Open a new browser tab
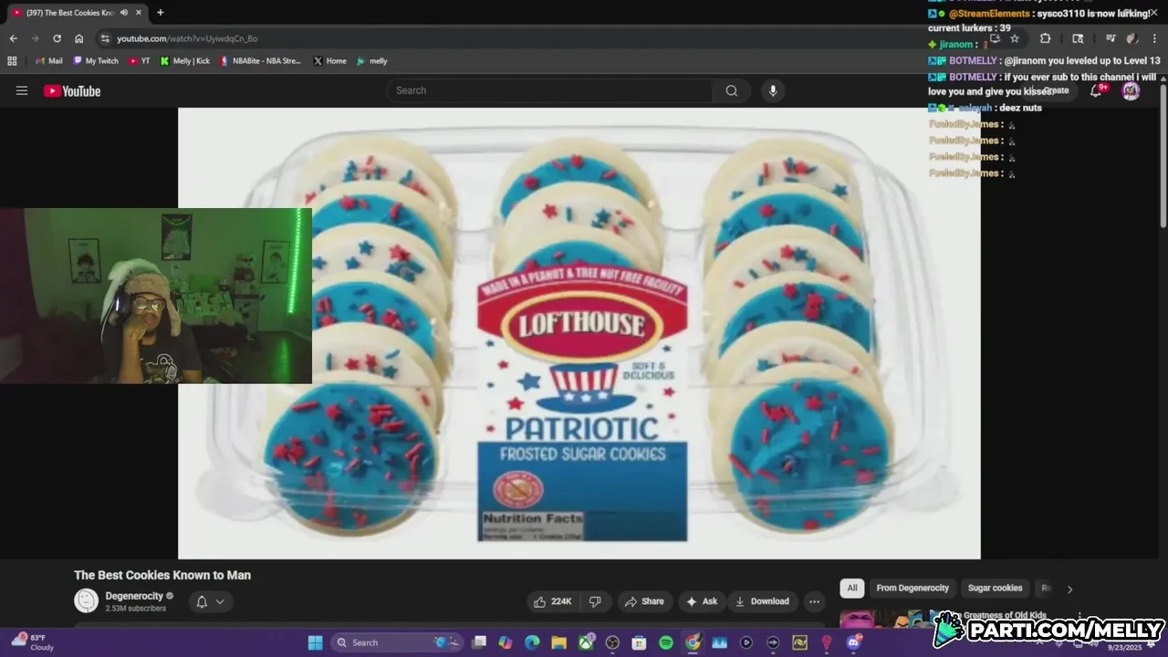This screenshot has height=657, width=1168. [x=160, y=13]
